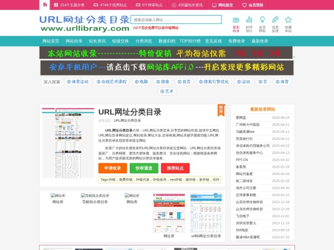Open the 网址库 site thumbnail
Viewport: 334px width, 250px height.
pos(169,213)
